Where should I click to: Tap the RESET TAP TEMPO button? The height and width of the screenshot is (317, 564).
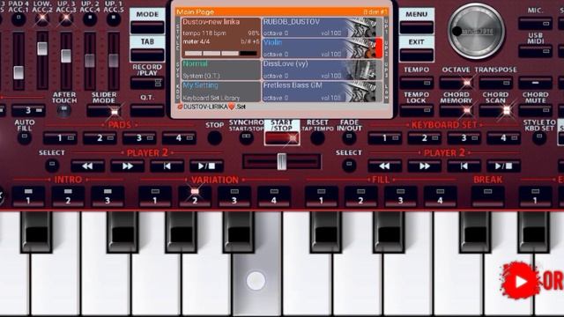click(317, 138)
